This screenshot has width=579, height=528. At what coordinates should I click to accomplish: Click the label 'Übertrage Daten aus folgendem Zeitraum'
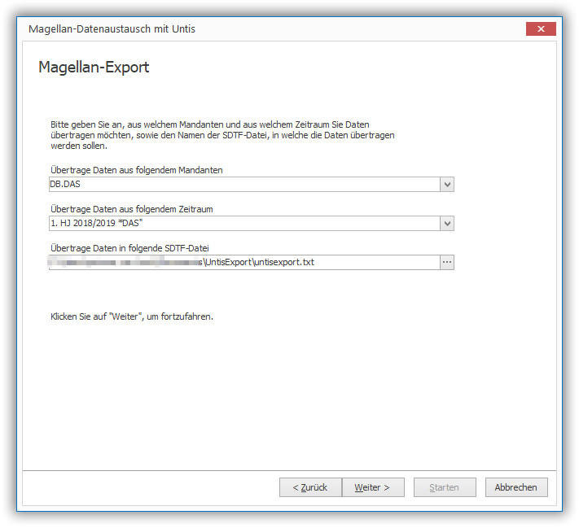coord(131,209)
